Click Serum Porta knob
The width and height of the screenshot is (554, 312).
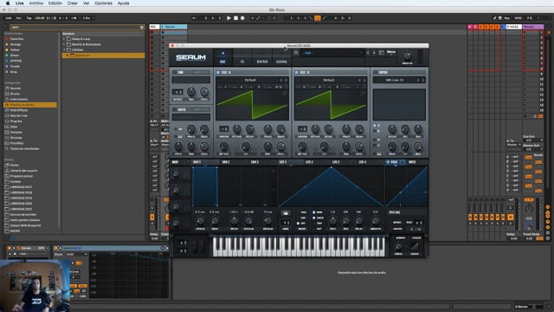398,247
